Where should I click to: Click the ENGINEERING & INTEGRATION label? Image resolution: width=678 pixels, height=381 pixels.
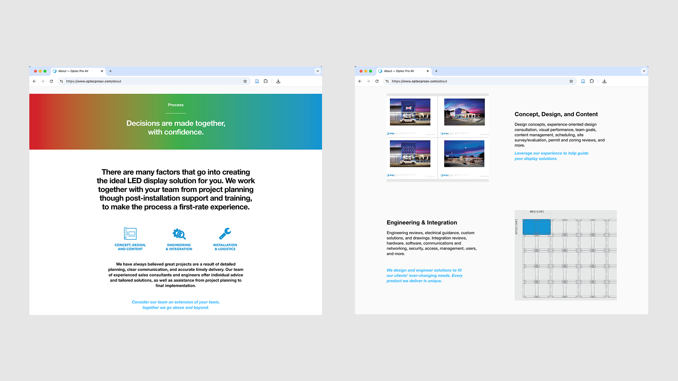click(x=179, y=247)
